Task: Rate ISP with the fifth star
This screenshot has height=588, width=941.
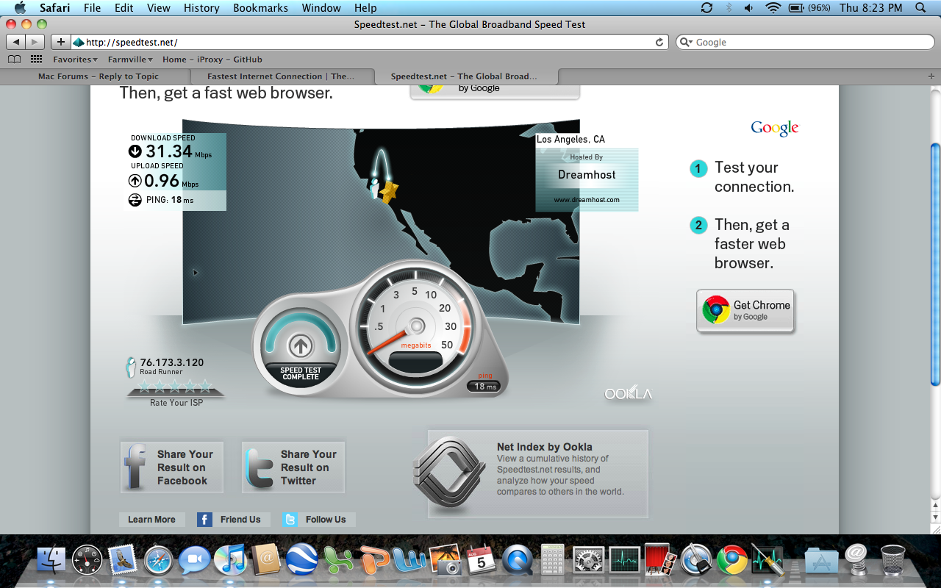Action: 205,386
